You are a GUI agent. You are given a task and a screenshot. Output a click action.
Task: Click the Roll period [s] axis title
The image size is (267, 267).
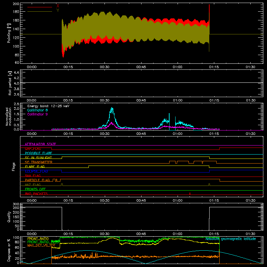point(10,83)
